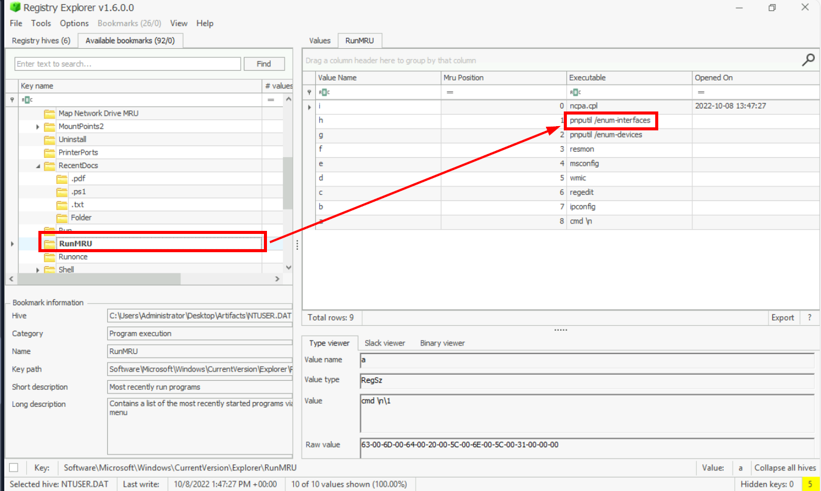The height and width of the screenshot is (491, 821).
Task: Click the RecentDocs folder icon
Action: (49, 166)
